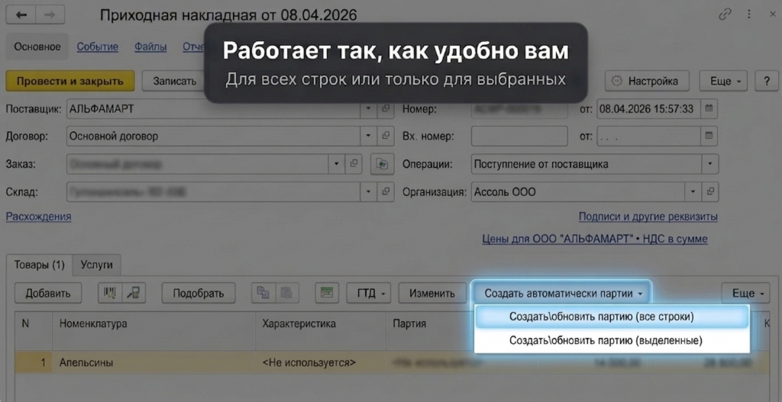This screenshot has width=782, height=402.
Task: Open Создать автоматически партии dropdown
Action: (x=561, y=294)
